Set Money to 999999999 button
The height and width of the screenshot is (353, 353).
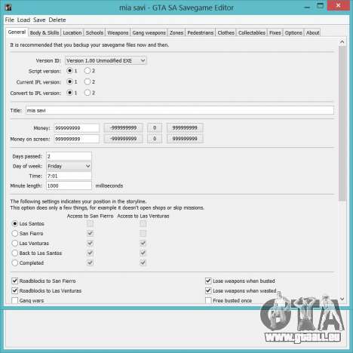coord(185,128)
